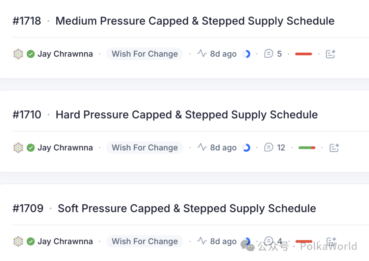This screenshot has width=369, height=261.
Task: Open the AI summary icon on referendum #1710
Action: pyautogui.click(x=334, y=148)
